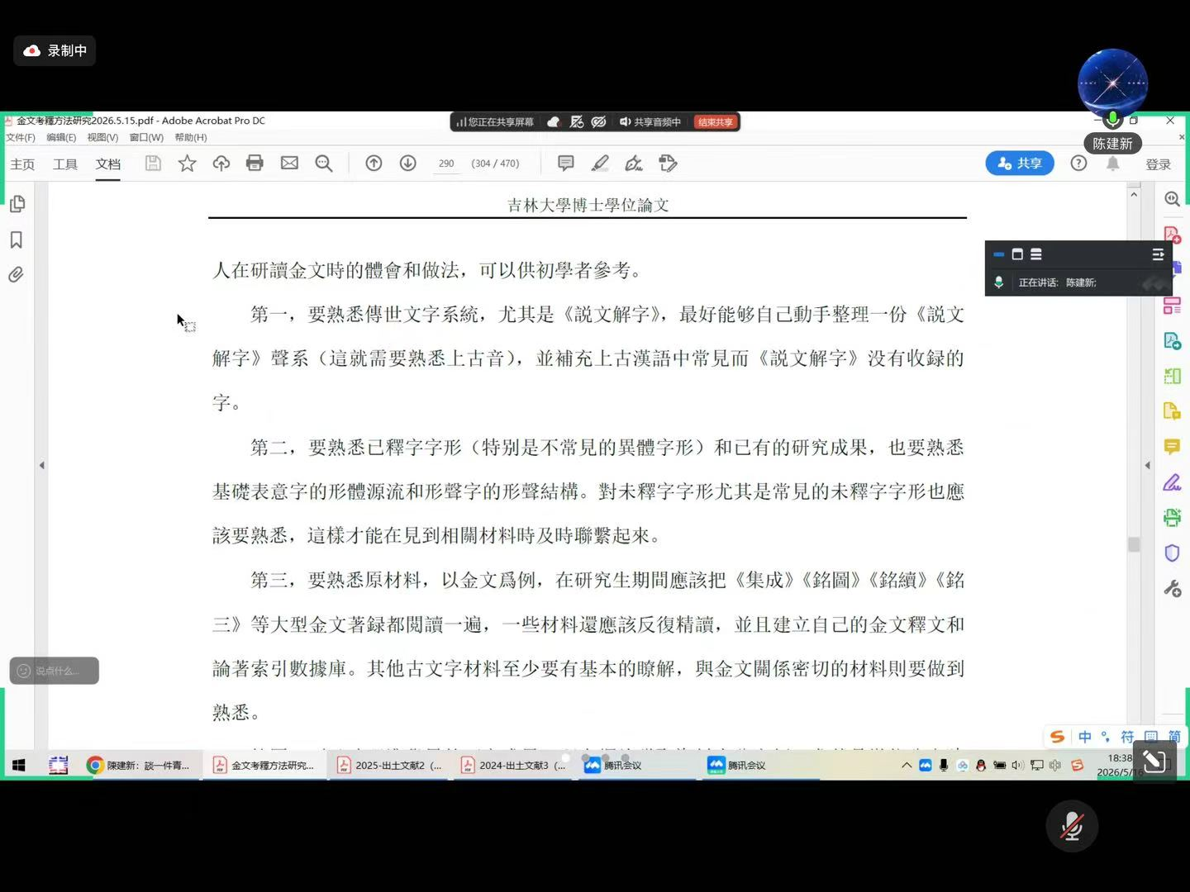Screen dimensions: 1190x892
Task: Expand the left navigation pane arrow
Action: point(41,466)
